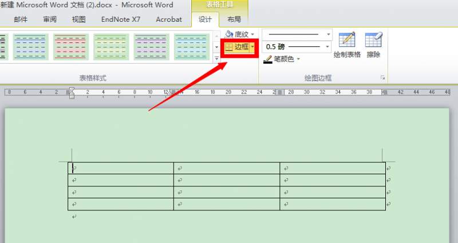Switch to the 审阅 tab
The height and width of the screenshot is (243, 458).
[50, 19]
